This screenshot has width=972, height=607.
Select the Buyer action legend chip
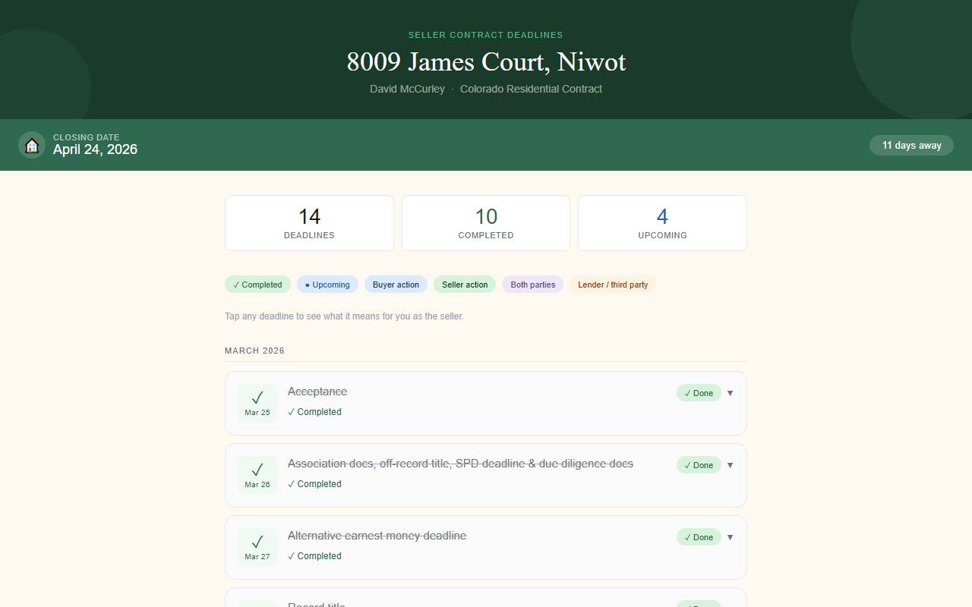coord(396,285)
